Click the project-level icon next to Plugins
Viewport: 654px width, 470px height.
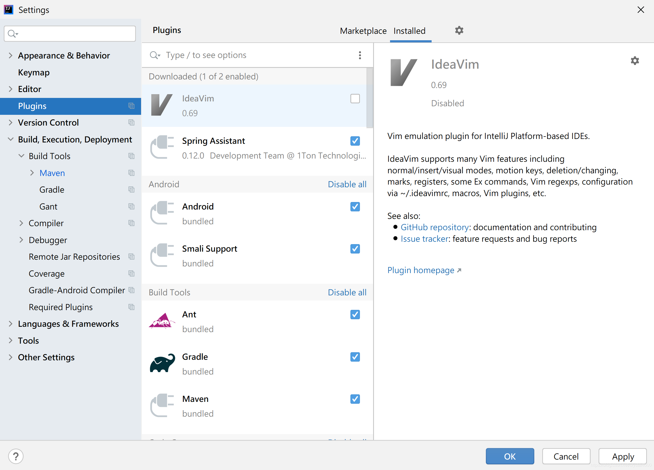(x=131, y=106)
